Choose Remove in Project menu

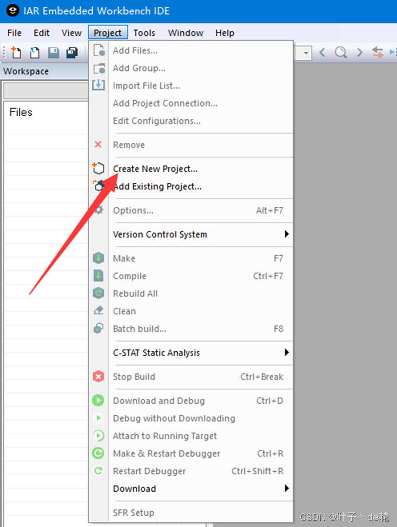191,145
